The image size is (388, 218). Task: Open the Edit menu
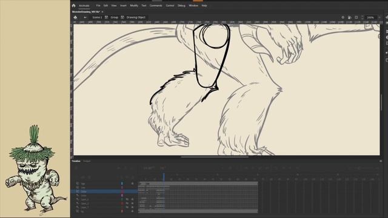click(x=105, y=5)
